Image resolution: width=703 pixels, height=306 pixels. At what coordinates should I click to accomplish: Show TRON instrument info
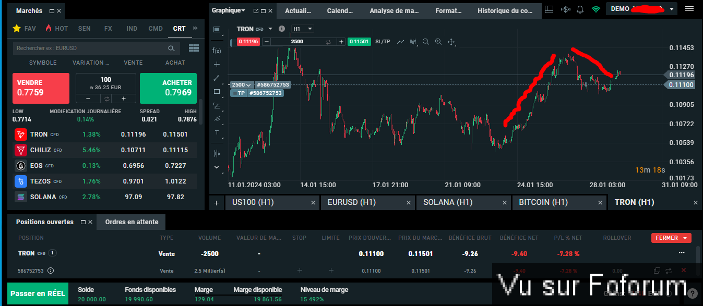click(282, 29)
